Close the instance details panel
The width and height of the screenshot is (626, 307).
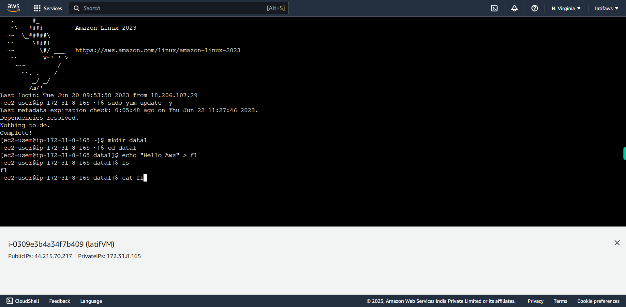[617, 243]
